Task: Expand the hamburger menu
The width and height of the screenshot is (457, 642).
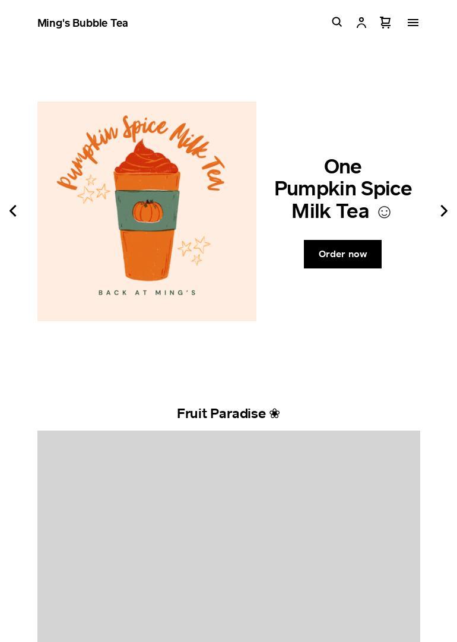Action: point(413,23)
